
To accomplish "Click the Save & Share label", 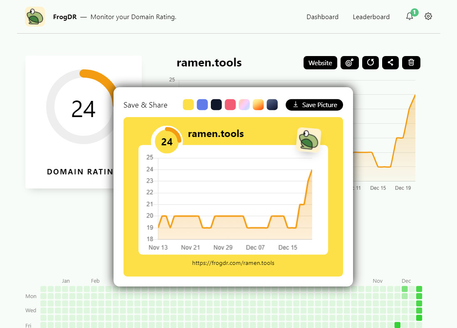I will [x=146, y=105].
